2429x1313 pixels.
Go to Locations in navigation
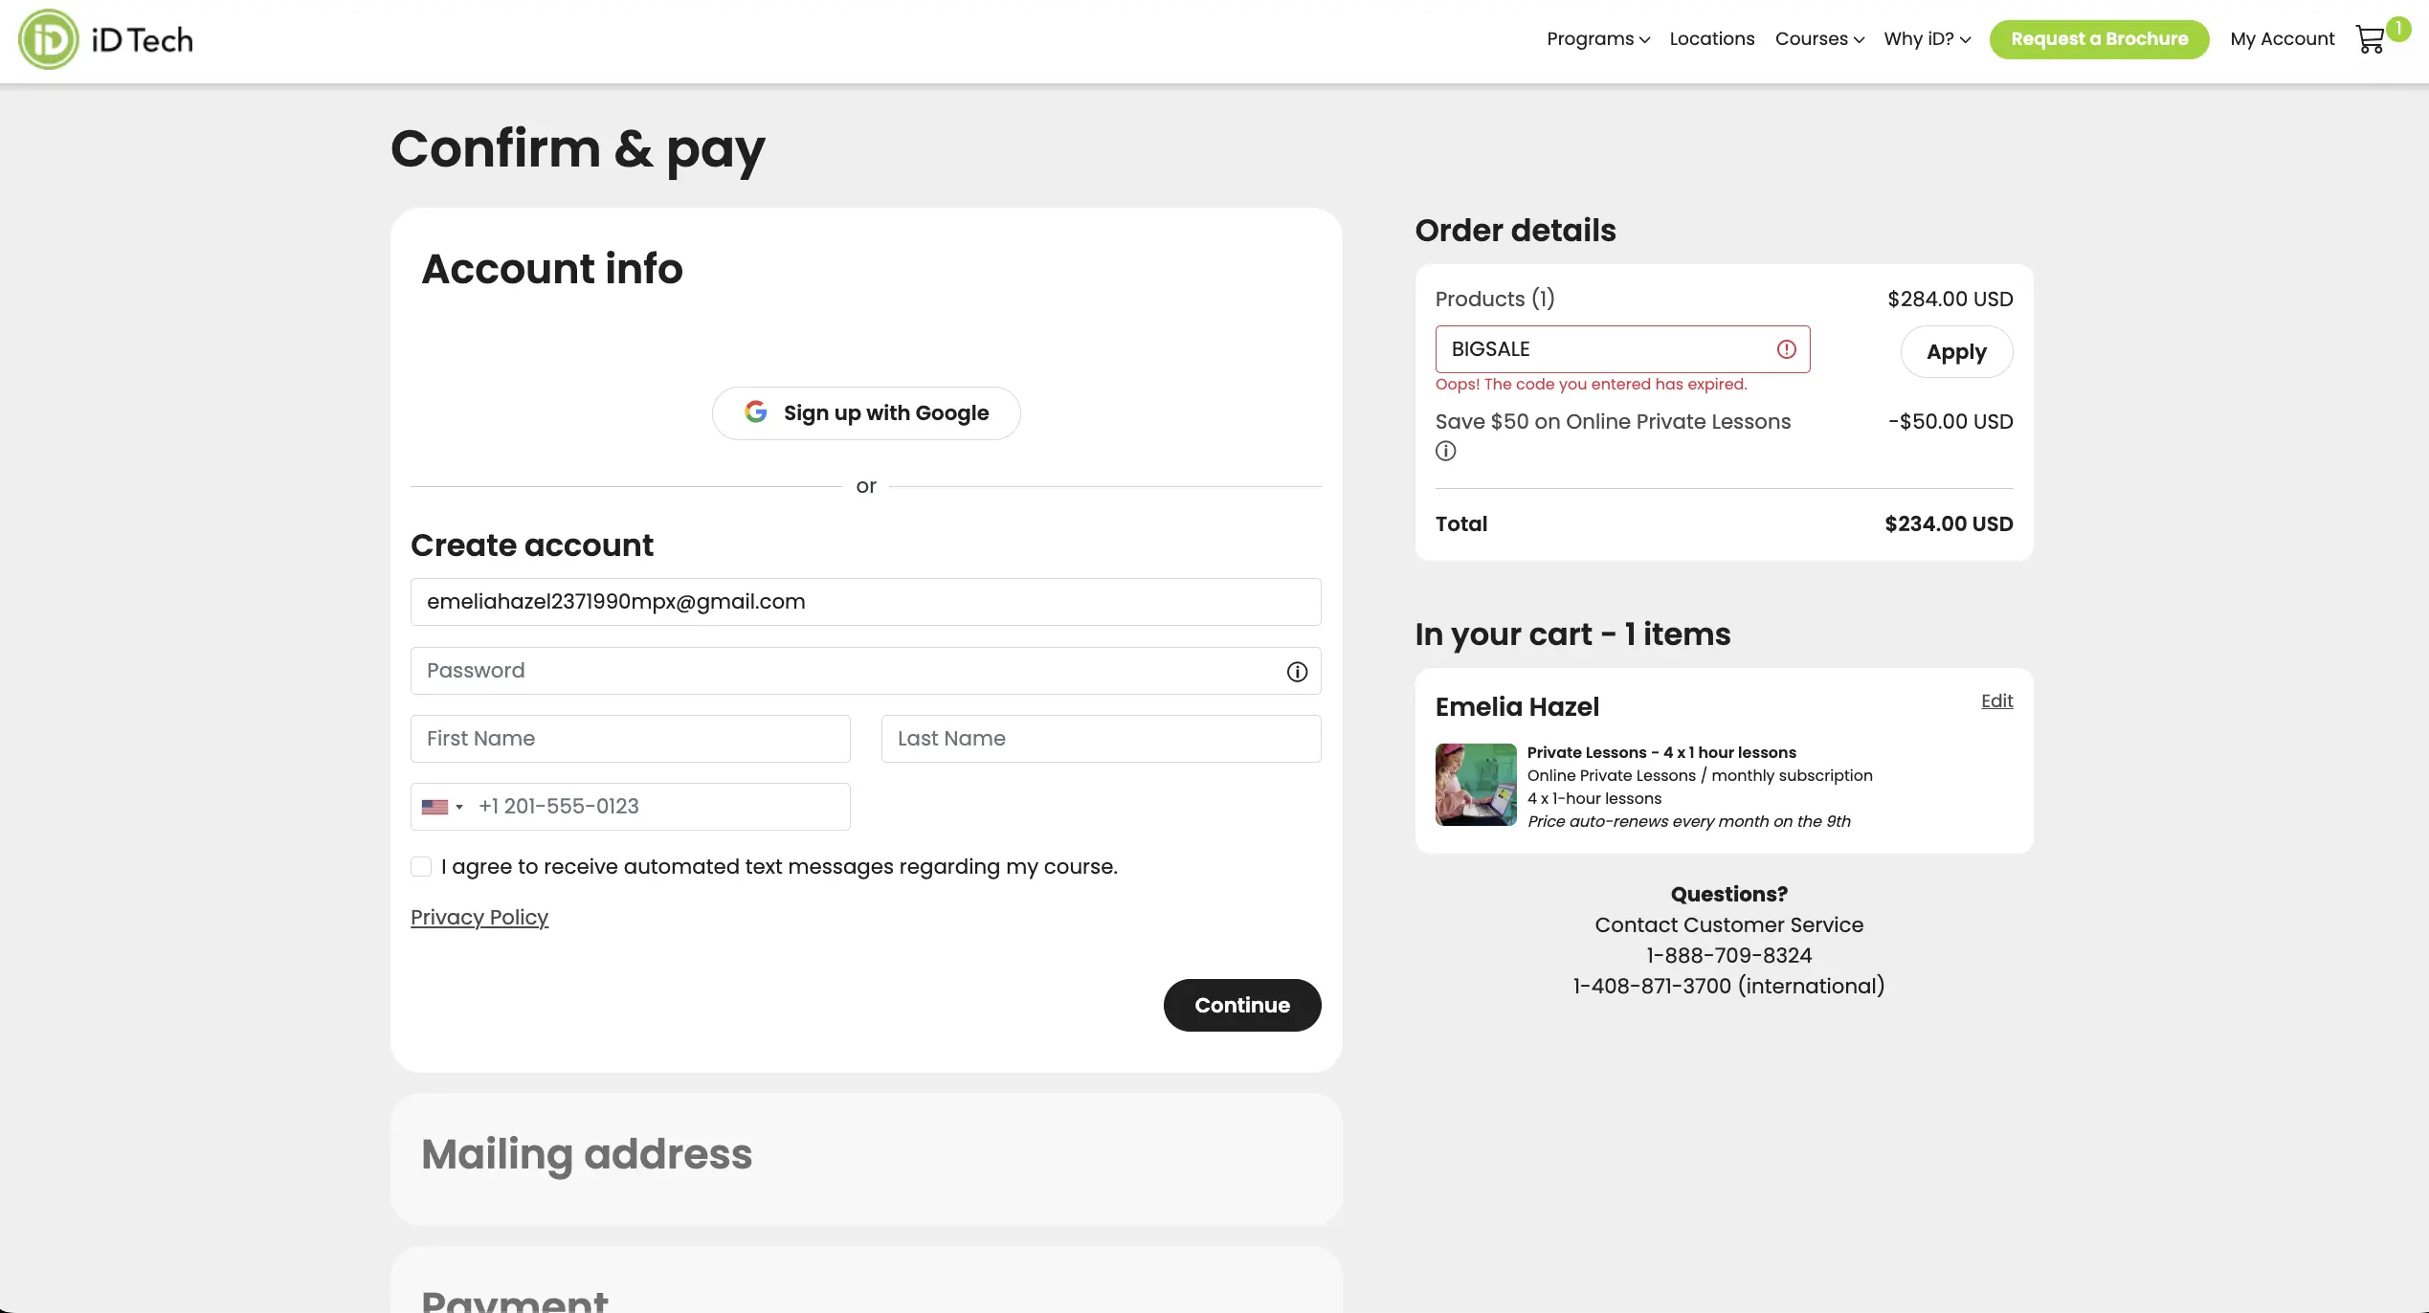[x=1711, y=39]
